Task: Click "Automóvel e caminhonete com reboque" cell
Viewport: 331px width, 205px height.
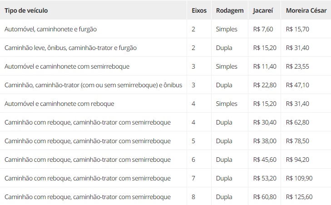Action: coord(59,104)
